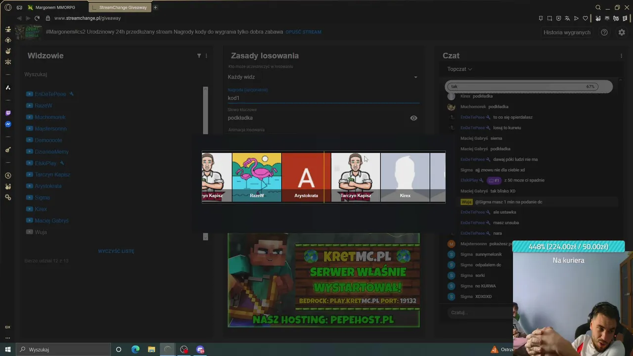
Task: Add page to bookmarks heart icon
Action: click(585, 18)
